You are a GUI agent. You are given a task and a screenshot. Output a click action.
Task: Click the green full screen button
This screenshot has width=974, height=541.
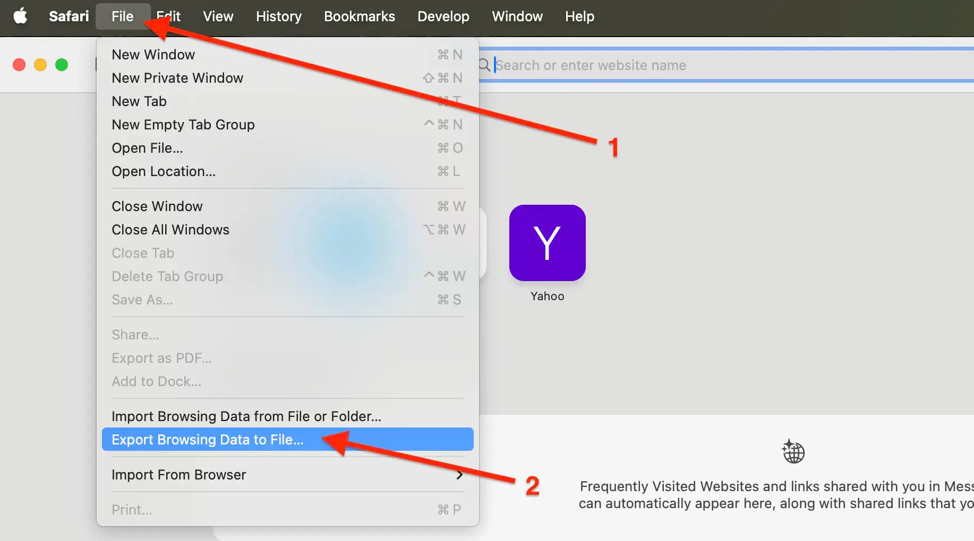tap(62, 65)
